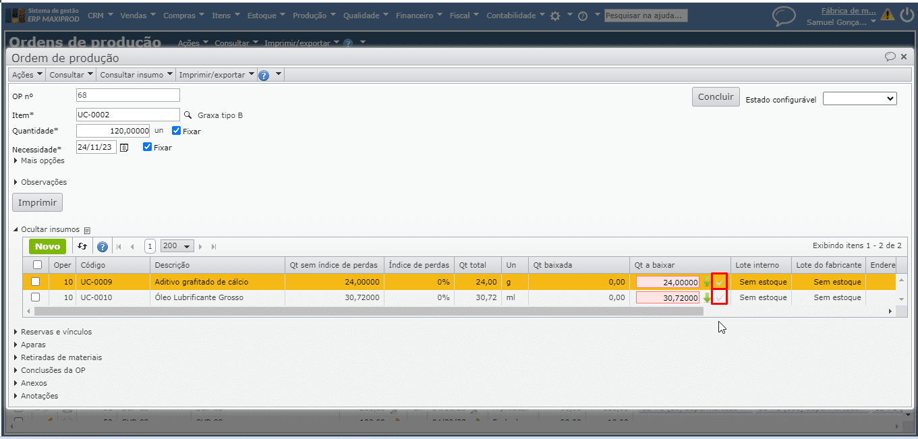Go to previous page of insumos grid
The width and height of the screenshot is (918, 439).
point(132,247)
